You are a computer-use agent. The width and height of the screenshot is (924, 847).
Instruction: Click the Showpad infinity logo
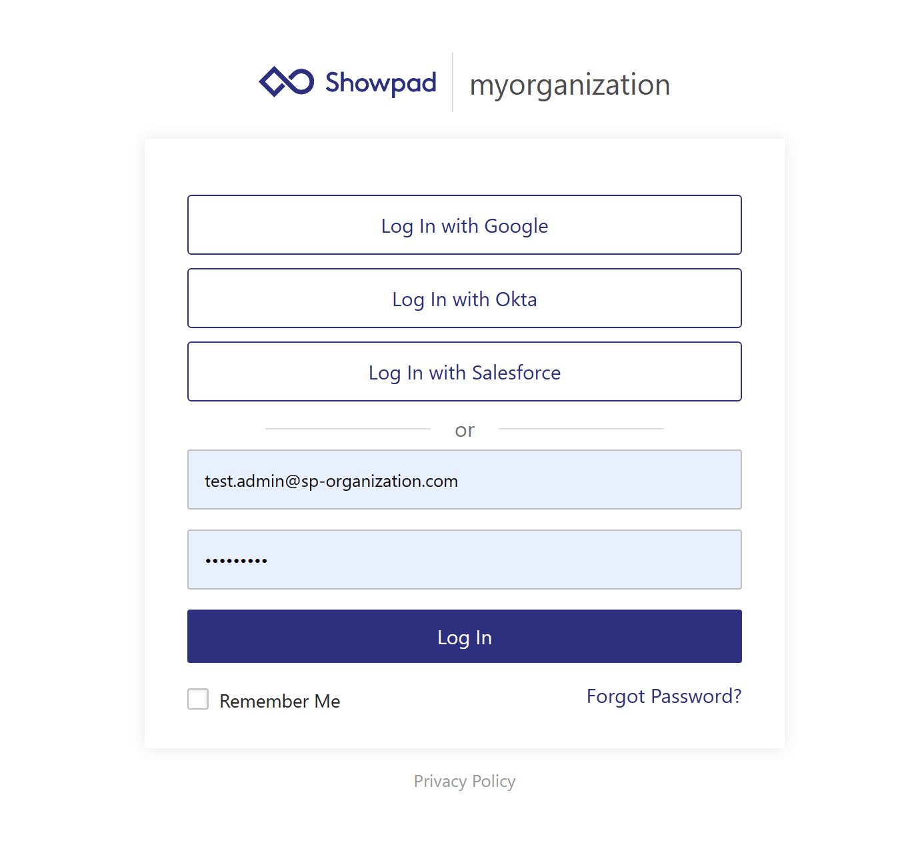(x=287, y=81)
